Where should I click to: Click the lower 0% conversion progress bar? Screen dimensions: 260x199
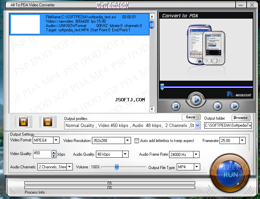tap(110, 187)
